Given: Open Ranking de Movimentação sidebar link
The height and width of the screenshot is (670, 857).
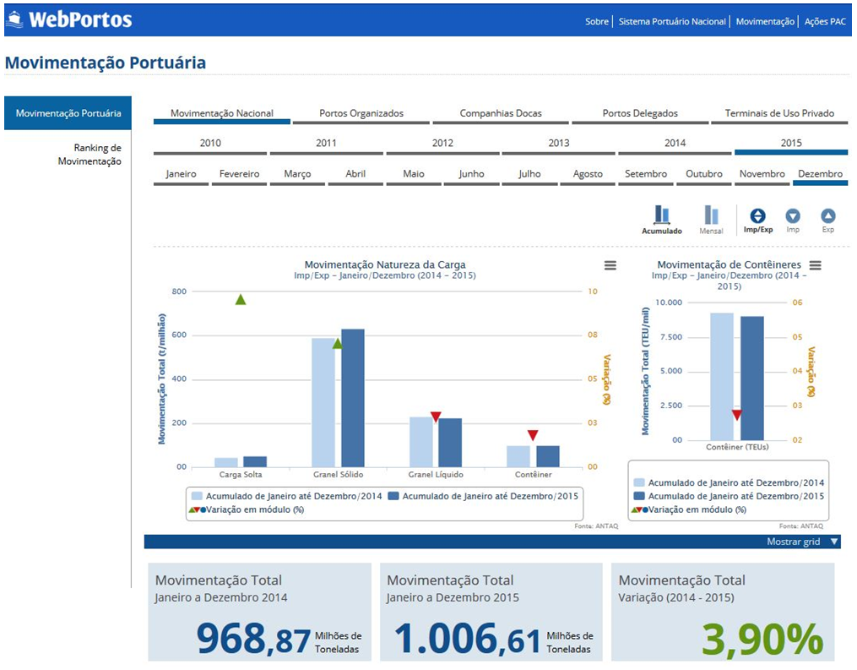Looking at the screenshot, I should click(89, 155).
